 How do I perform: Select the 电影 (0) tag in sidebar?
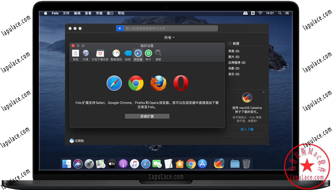(233, 68)
